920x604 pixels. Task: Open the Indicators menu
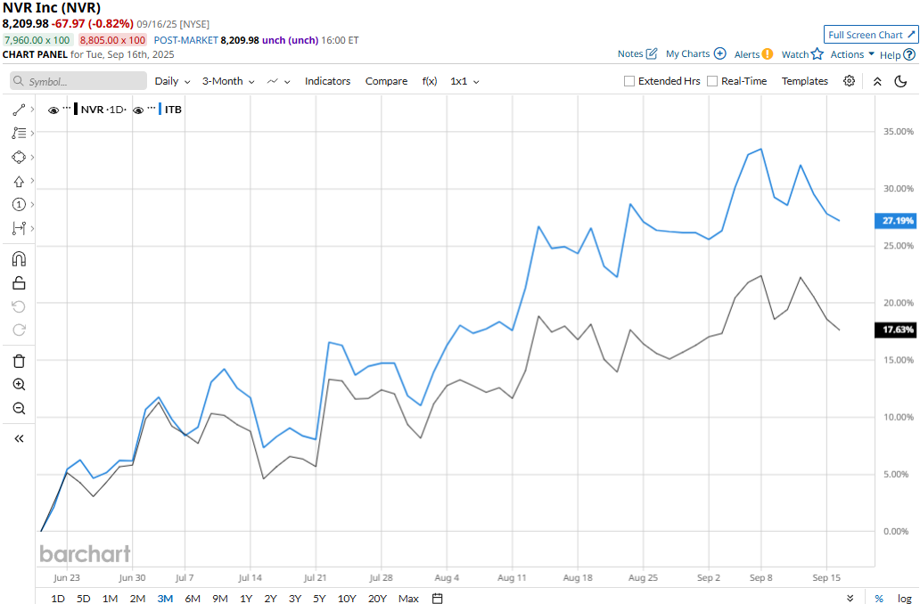[327, 81]
